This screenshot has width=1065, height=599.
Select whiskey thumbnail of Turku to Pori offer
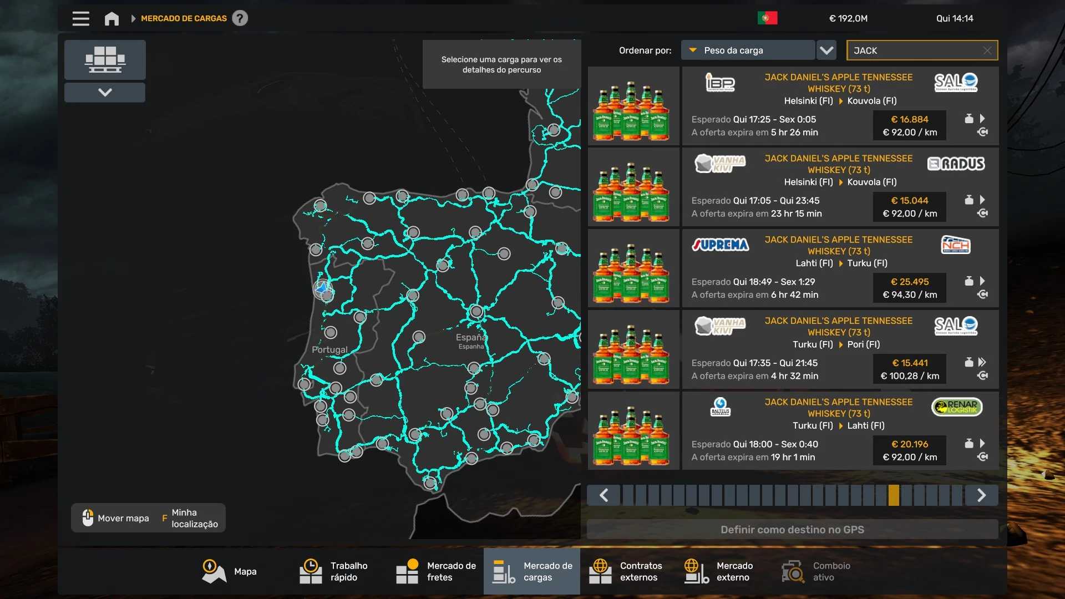[x=633, y=349]
